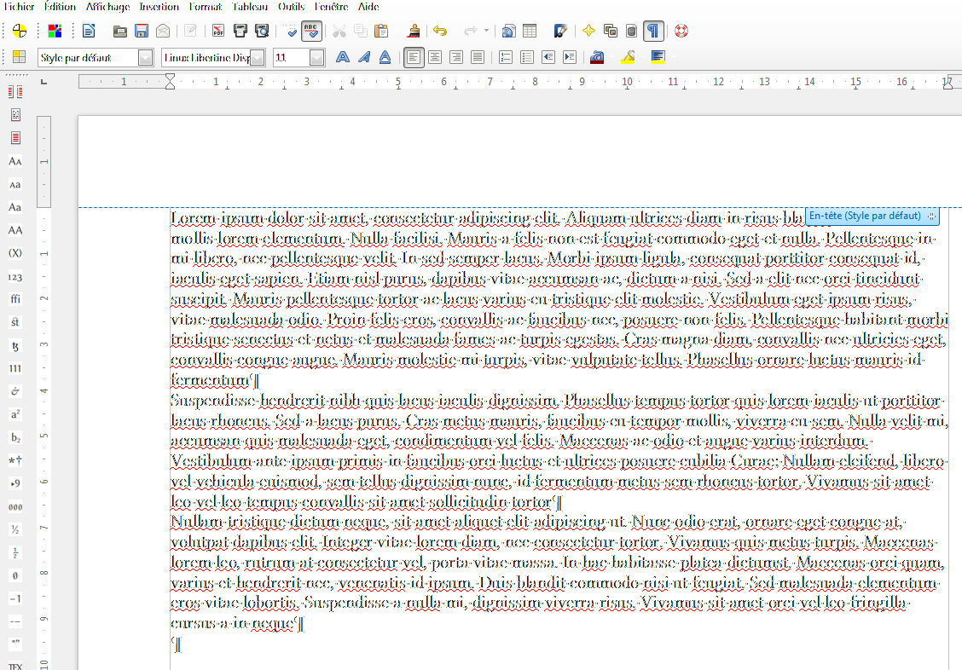Expand the font name dropdown list

(x=257, y=57)
